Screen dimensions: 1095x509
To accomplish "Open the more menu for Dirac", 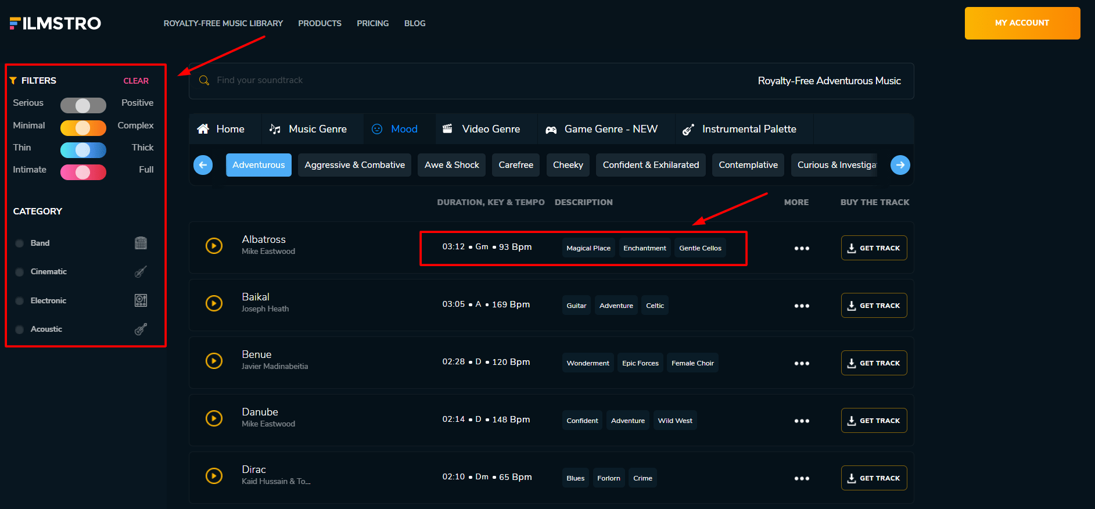I will 802,478.
